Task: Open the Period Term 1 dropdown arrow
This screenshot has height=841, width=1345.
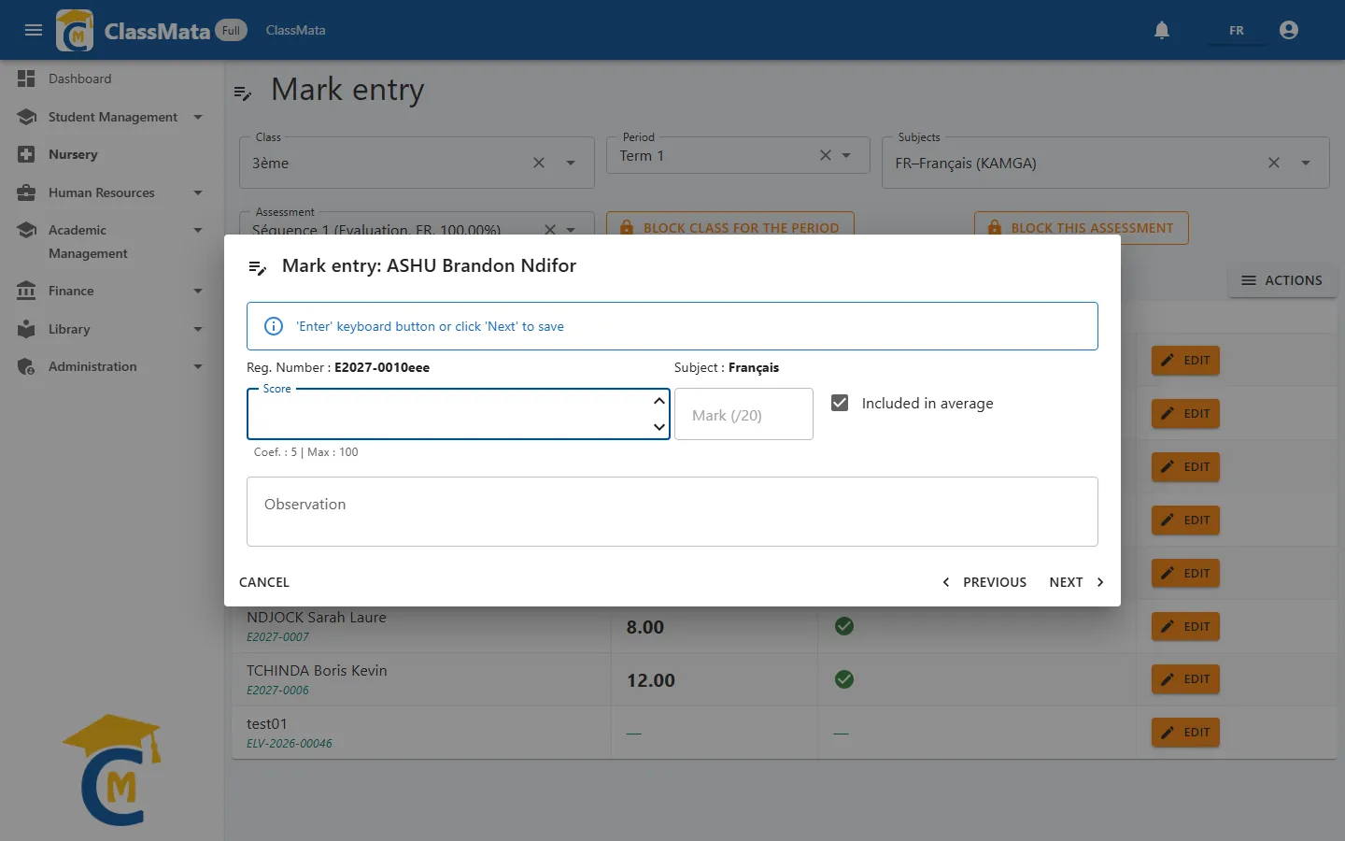Action: point(846,155)
